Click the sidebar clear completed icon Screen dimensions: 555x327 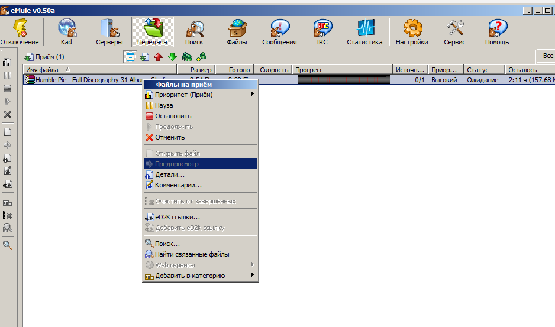8,215
